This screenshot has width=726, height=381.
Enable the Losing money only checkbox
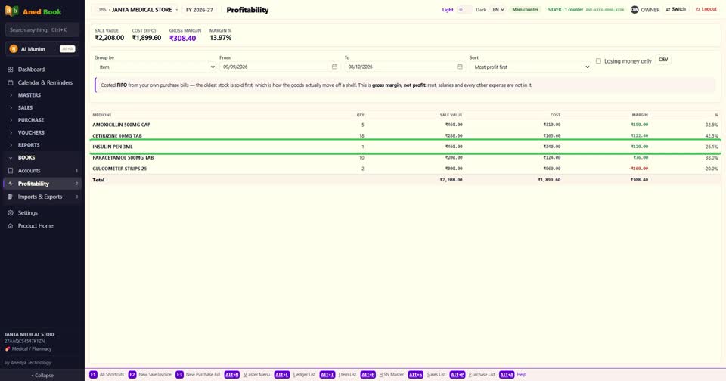click(598, 61)
